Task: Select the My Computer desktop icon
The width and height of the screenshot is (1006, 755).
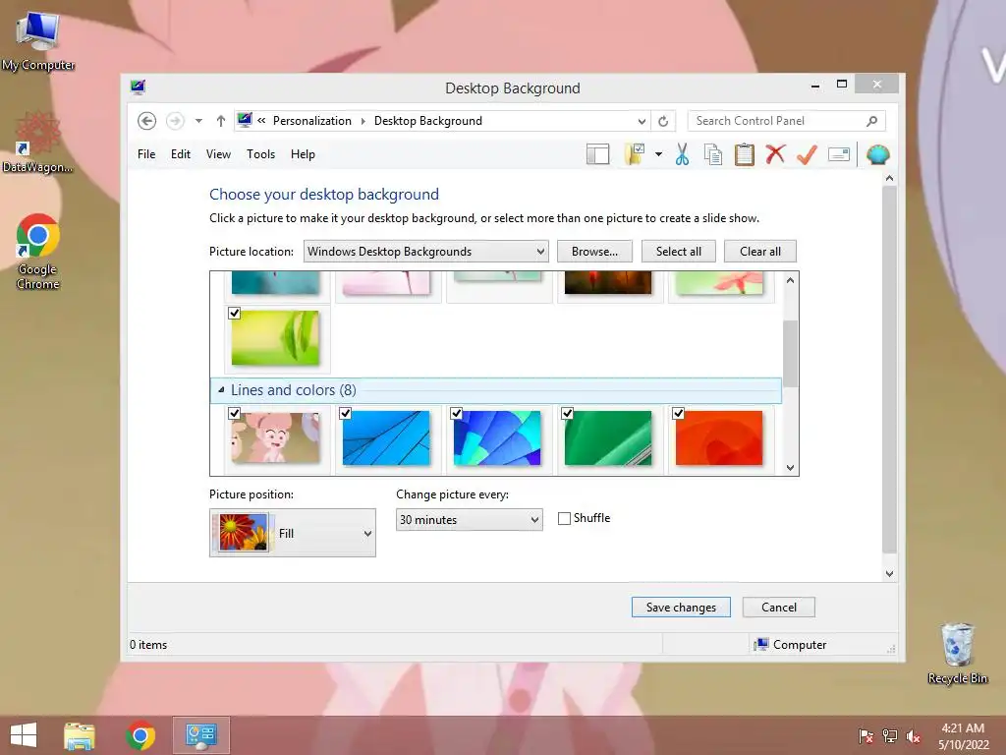Action: pos(38,41)
